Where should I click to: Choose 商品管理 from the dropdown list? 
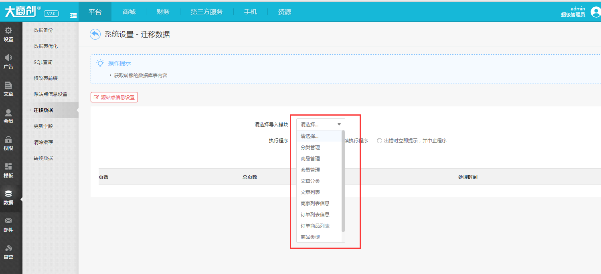(x=310, y=159)
